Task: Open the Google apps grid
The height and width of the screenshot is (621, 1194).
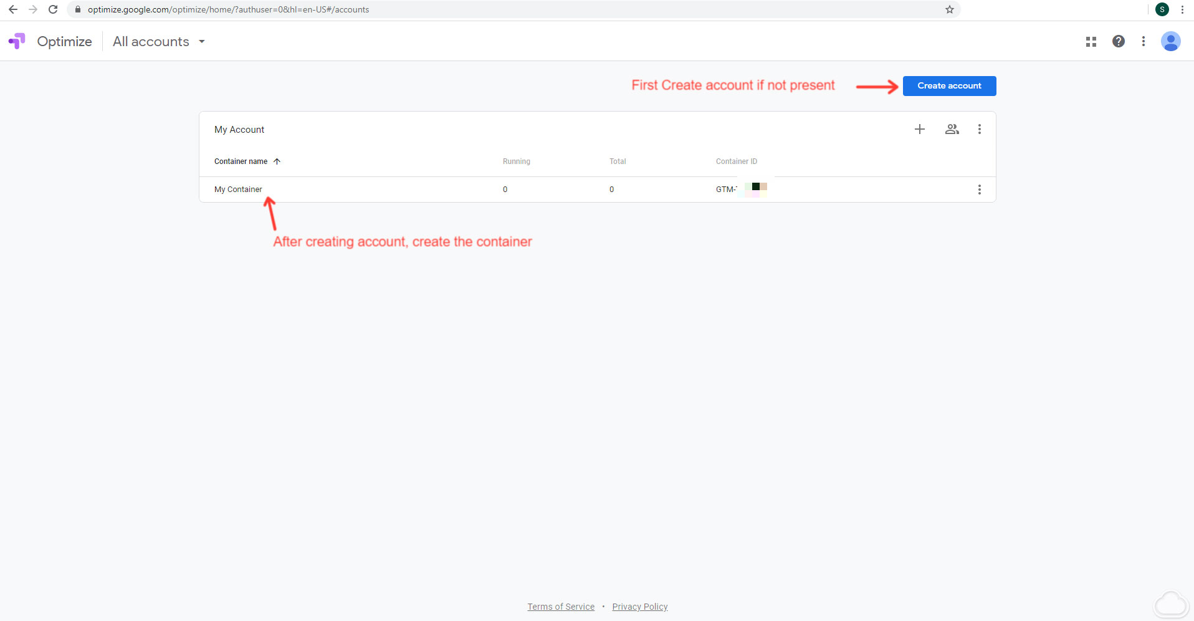Action: click(x=1091, y=41)
